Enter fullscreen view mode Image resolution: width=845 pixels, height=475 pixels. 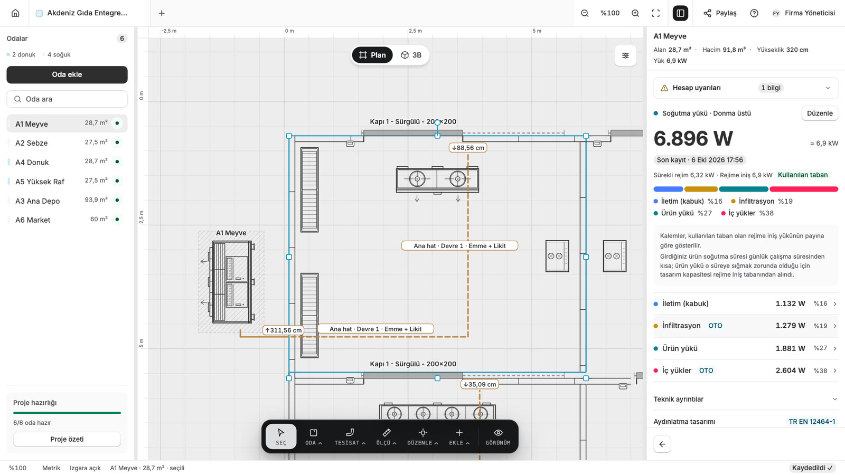656,13
